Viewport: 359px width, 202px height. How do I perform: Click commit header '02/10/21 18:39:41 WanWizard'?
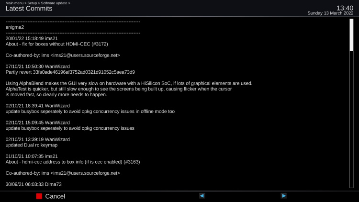[x=37, y=106]
